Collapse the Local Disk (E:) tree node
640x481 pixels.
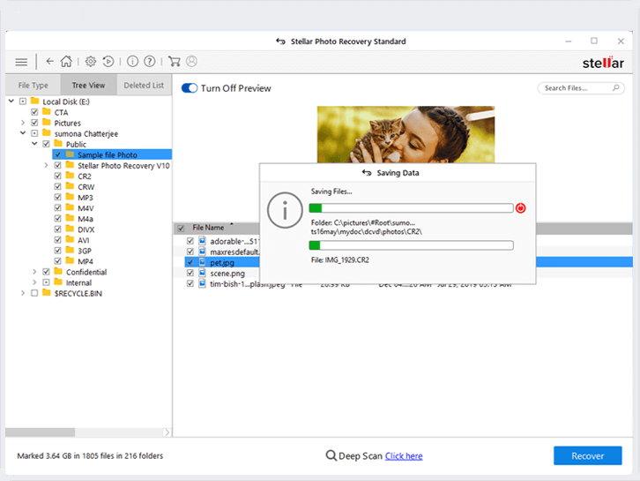[x=11, y=101]
